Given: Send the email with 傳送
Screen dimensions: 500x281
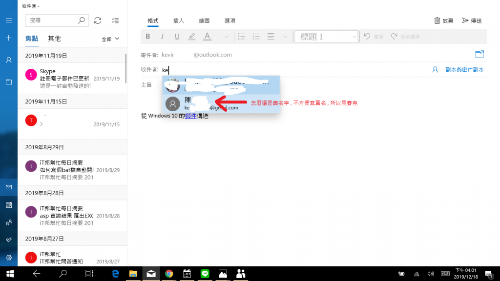Looking at the screenshot, I should coord(472,20).
